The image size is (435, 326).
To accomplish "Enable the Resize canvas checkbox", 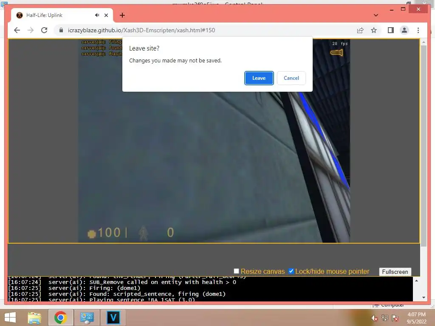I will pos(236,271).
